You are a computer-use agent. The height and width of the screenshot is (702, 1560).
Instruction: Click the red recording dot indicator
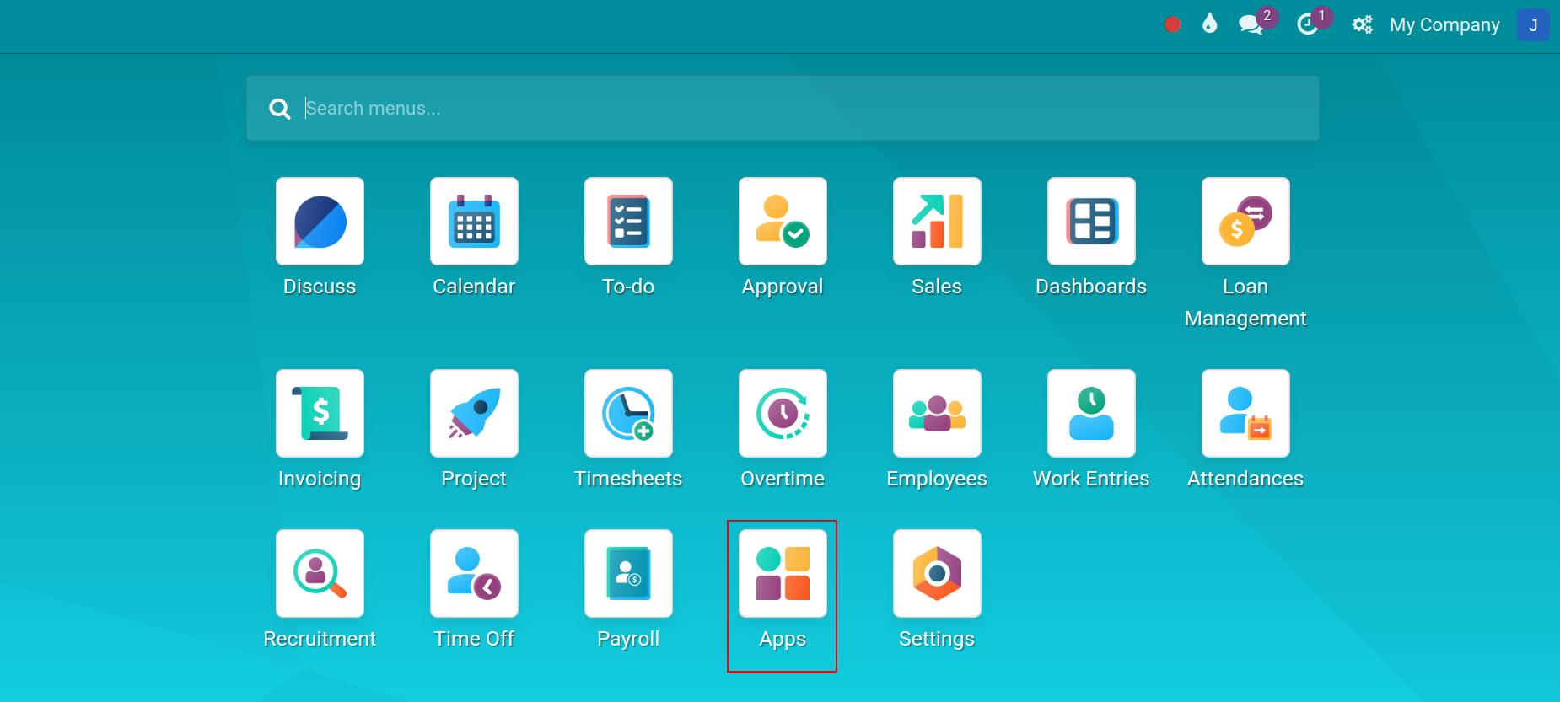click(1172, 24)
